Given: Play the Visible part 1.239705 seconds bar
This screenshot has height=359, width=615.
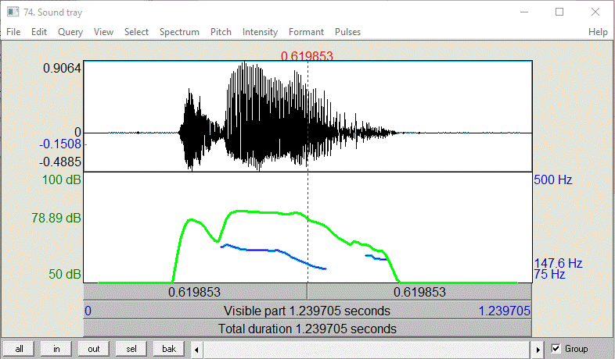Looking at the screenshot, I should pyautogui.click(x=307, y=311).
